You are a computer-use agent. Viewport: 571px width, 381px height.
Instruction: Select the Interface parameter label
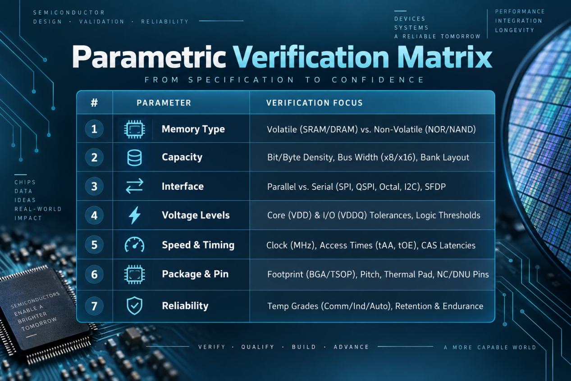[x=183, y=186]
